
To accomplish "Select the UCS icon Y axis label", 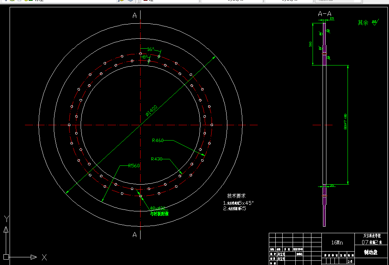I will (x=7, y=219).
